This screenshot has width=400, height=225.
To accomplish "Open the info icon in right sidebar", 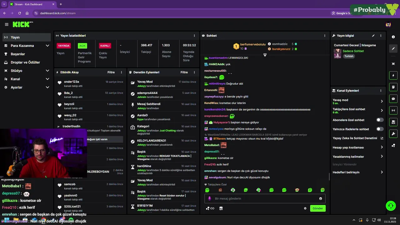I will coord(393,37).
